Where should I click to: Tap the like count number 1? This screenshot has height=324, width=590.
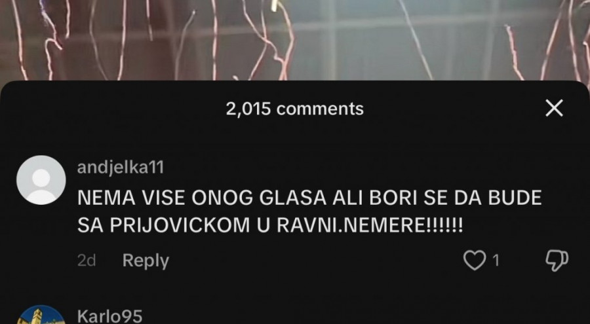point(496,261)
